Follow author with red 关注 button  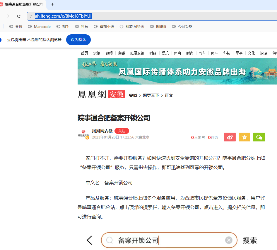click(x=122, y=131)
